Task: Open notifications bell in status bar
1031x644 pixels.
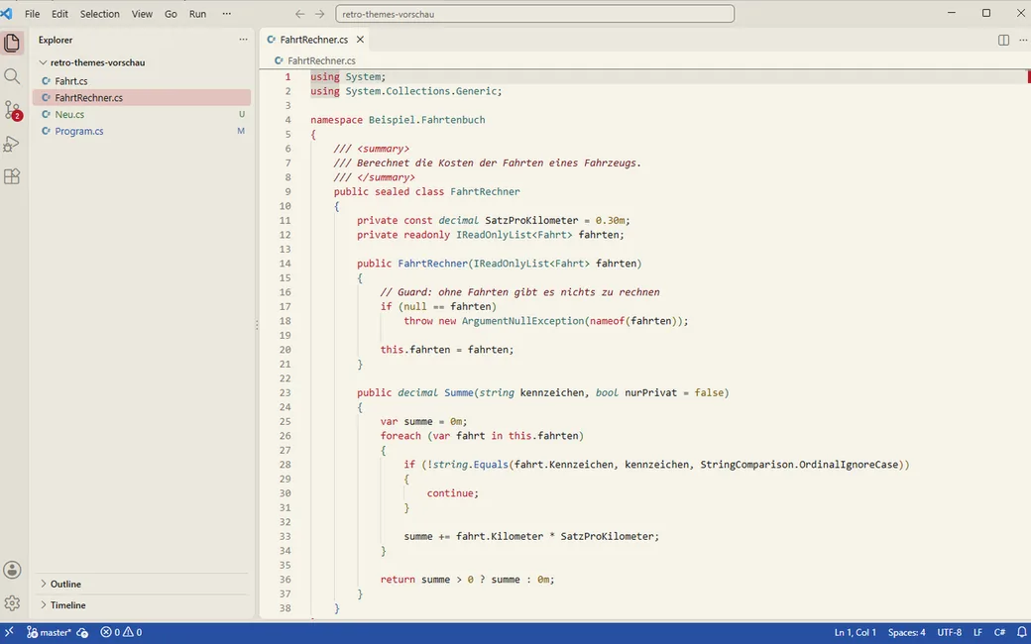Action: click(x=1022, y=632)
